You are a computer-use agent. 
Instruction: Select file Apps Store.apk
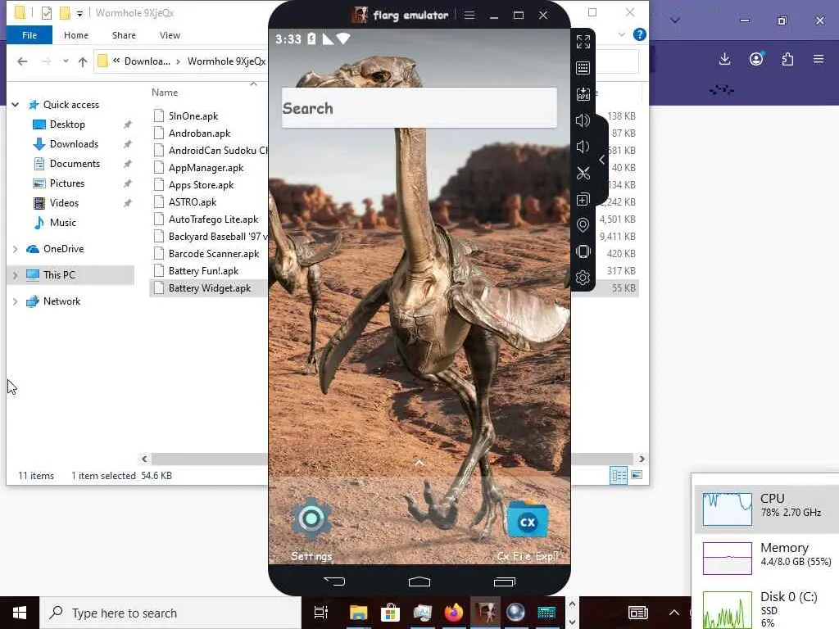click(x=202, y=185)
